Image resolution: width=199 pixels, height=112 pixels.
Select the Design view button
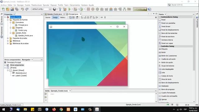pos(55,17)
